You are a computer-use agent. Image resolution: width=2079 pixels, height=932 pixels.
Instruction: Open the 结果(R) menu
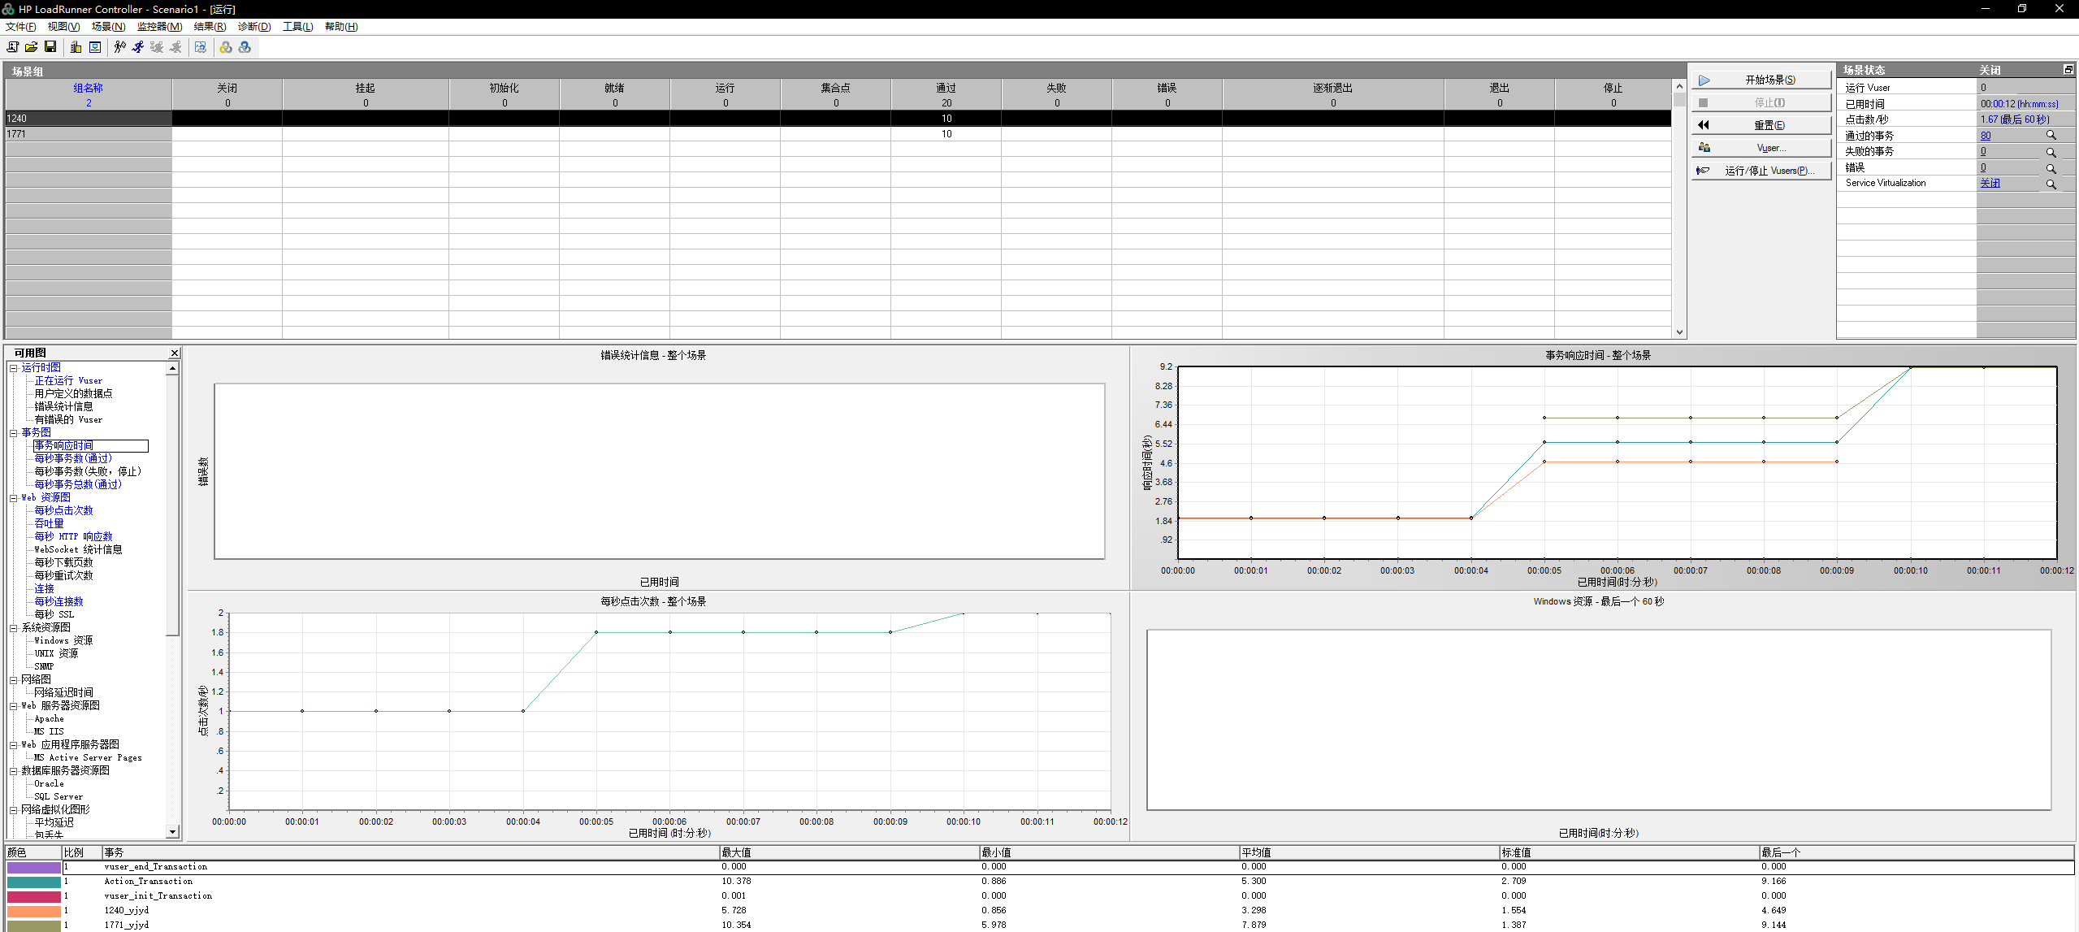[210, 27]
